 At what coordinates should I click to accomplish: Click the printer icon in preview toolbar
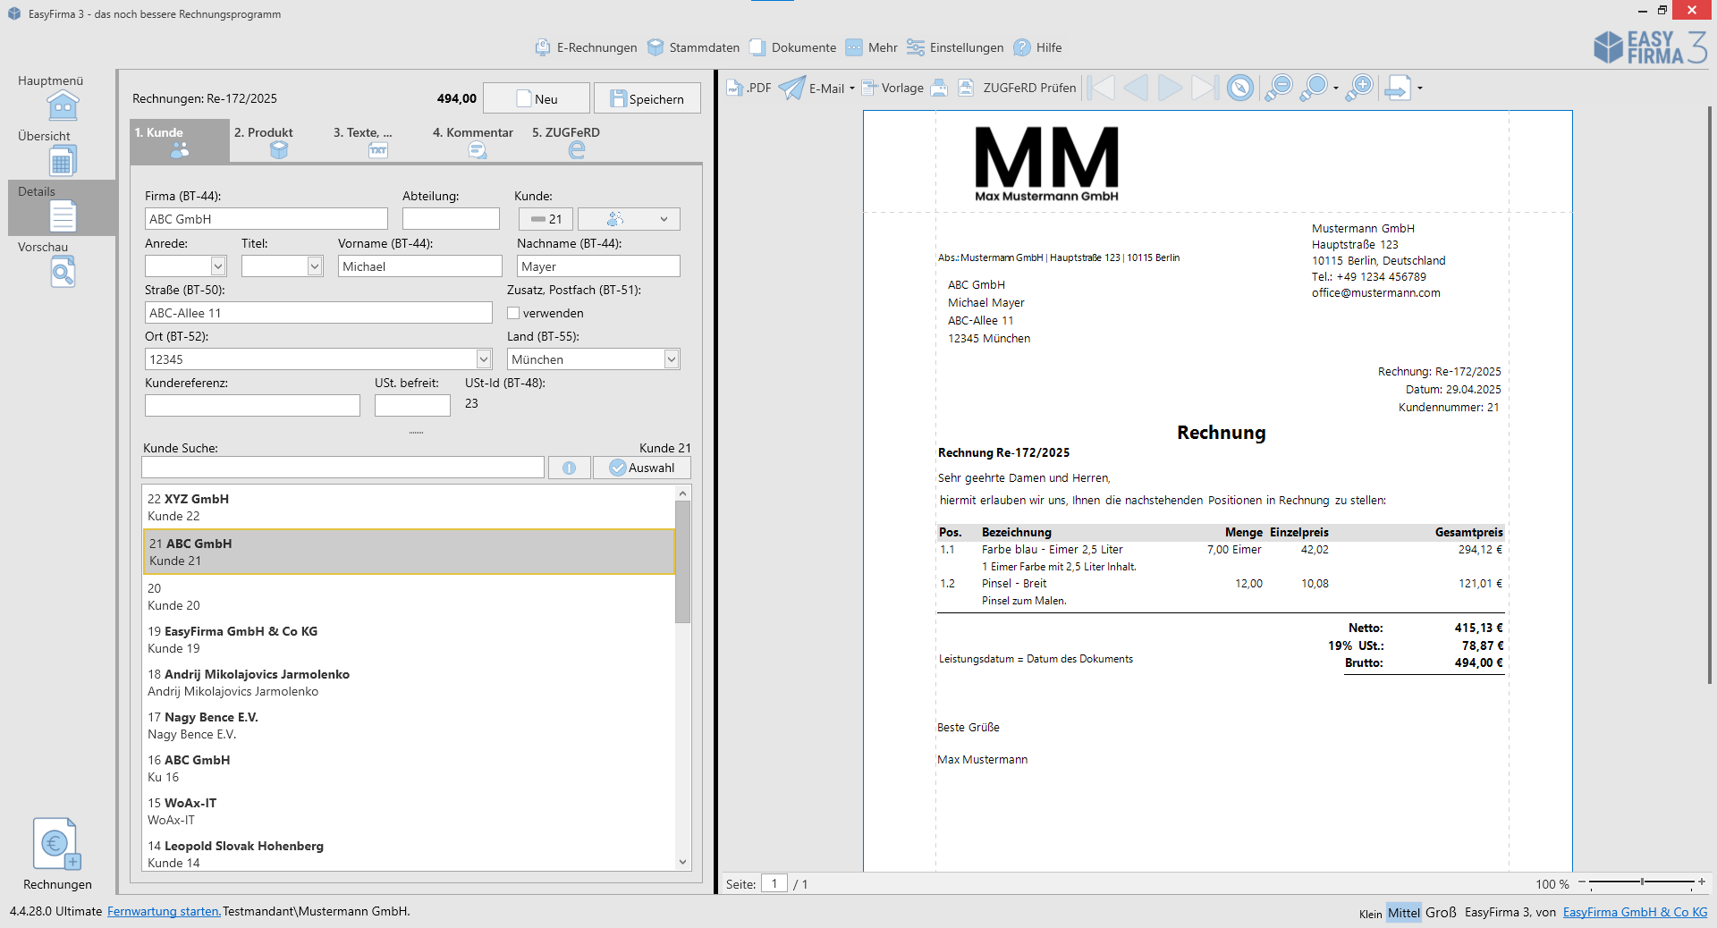(x=939, y=88)
